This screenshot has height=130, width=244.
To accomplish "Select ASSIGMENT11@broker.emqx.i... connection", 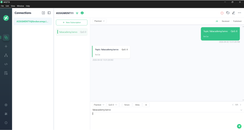I will (x=32, y=22).
